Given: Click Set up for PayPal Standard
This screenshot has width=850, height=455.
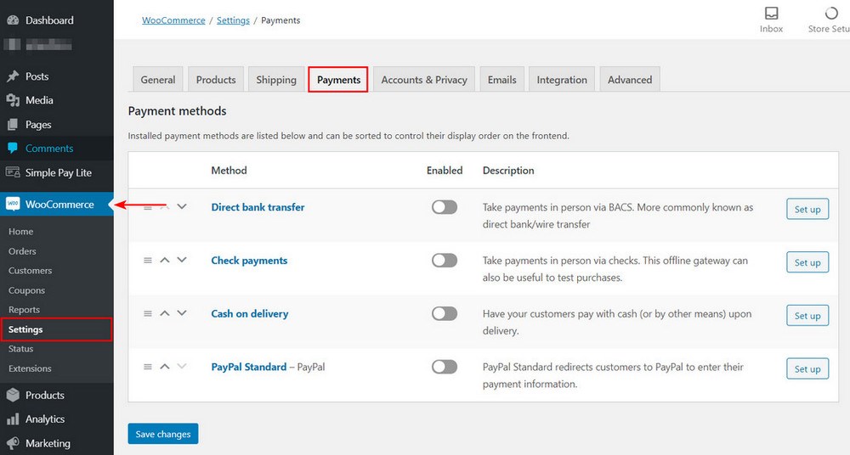Looking at the screenshot, I should 807,369.
